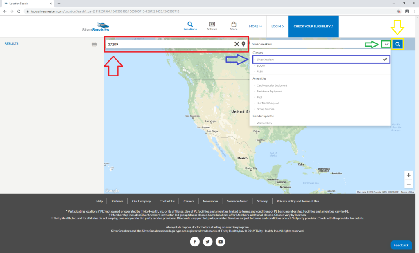Open Swanson Award footer link
This screenshot has height=253, width=419.
237,201
